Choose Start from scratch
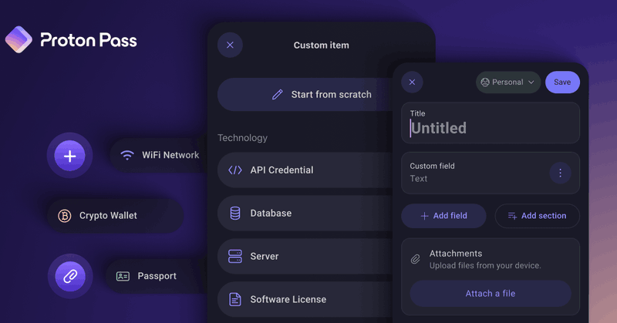Image resolution: width=617 pixels, height=323 pixels. click(305, 94)
